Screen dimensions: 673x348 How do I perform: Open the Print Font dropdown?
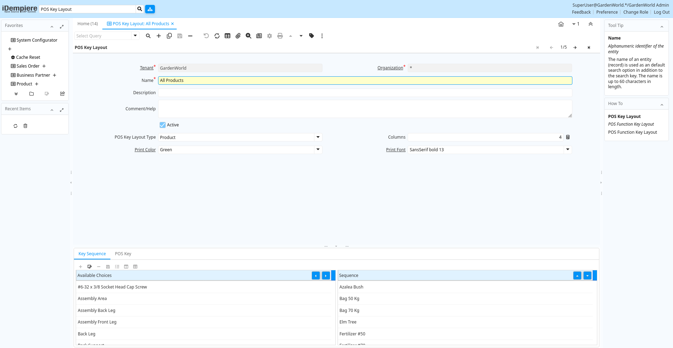click(567, 149)
